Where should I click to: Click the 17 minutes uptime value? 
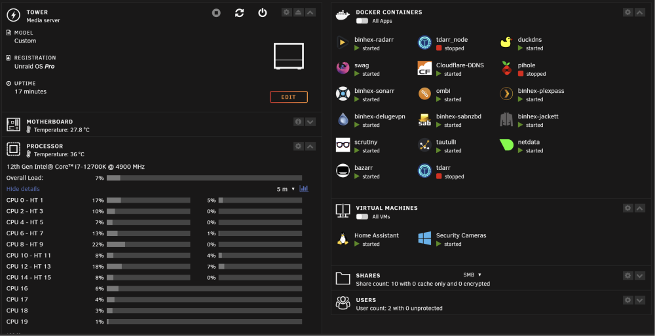pyautogui.click(x=31, y=92)
